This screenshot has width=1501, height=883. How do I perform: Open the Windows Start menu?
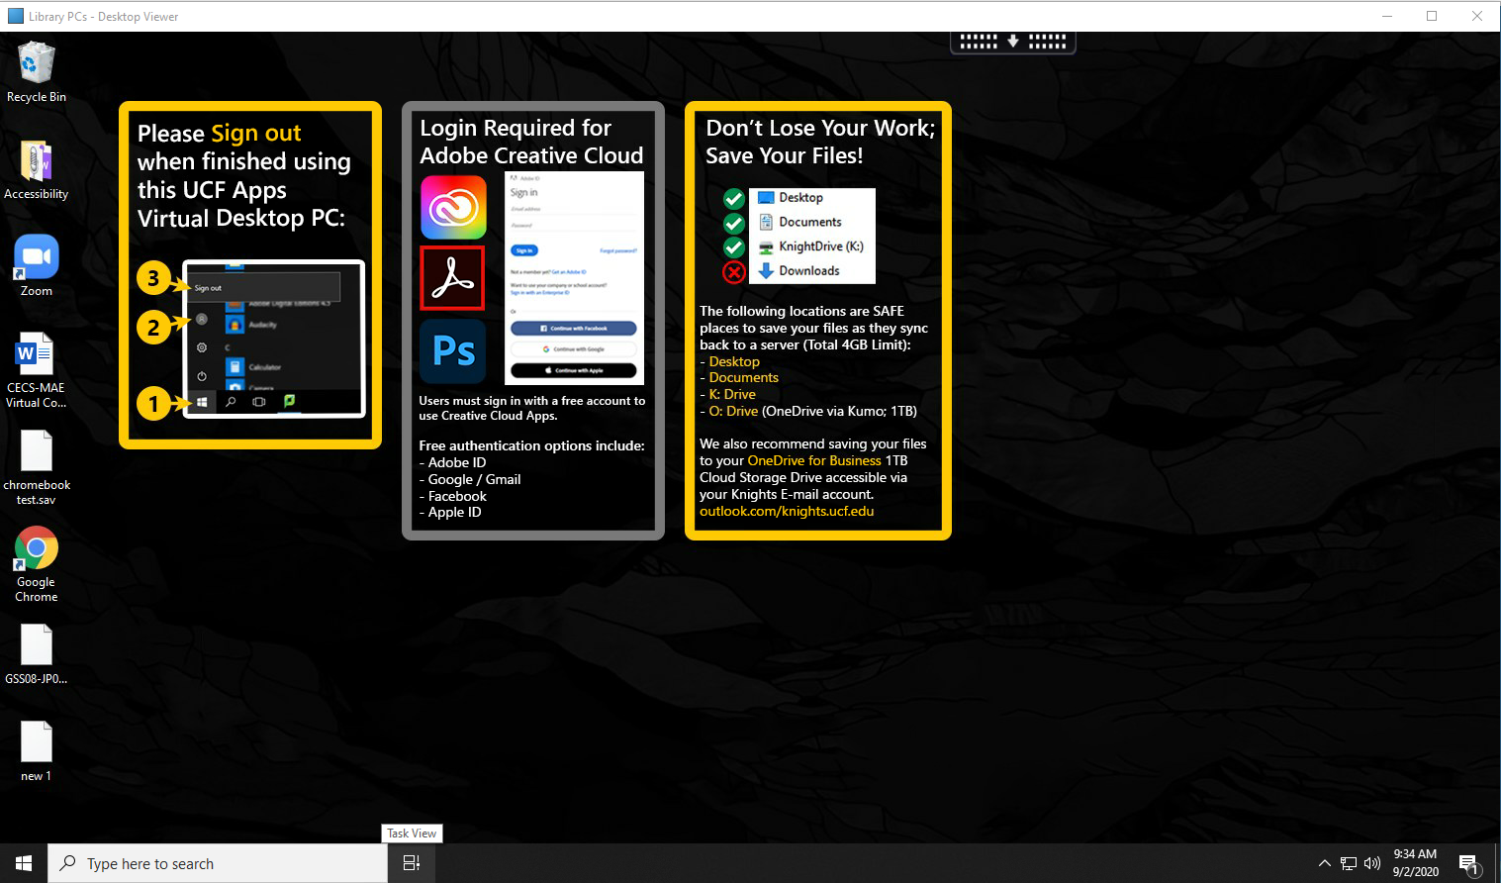coord(24,863)
